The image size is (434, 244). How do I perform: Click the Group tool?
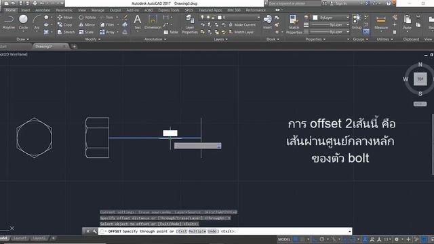[357, 22]
